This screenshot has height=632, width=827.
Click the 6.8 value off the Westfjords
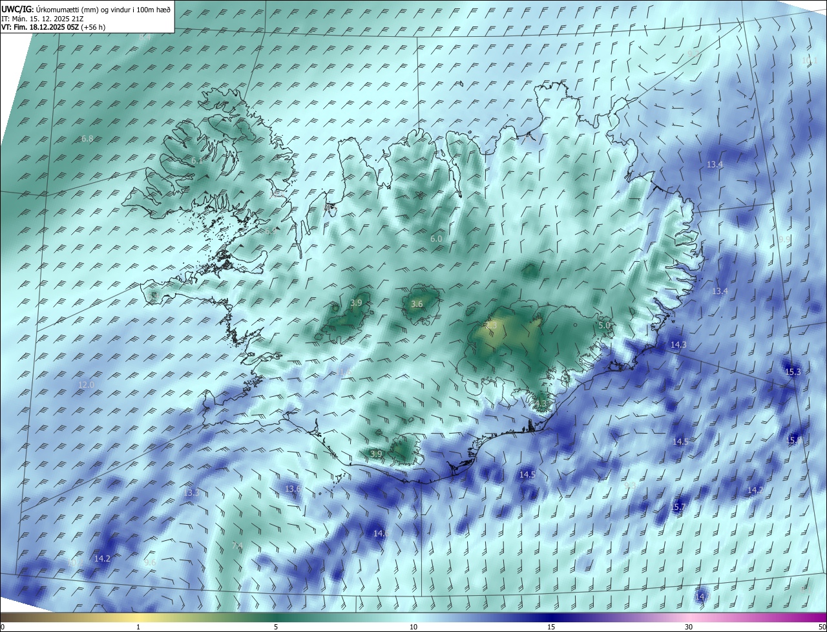pyautogui.click(x=88, y=138)
